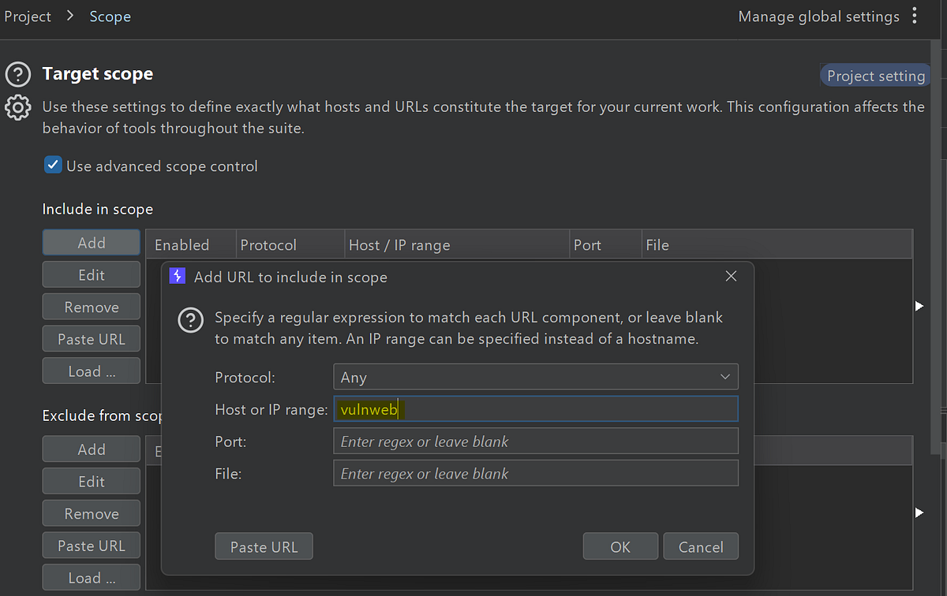Cancel the Add URL dialog

pyautogui.click(x=701, y=546)
